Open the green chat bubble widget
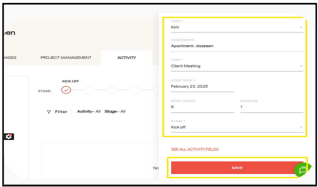 tap(302, 170)
